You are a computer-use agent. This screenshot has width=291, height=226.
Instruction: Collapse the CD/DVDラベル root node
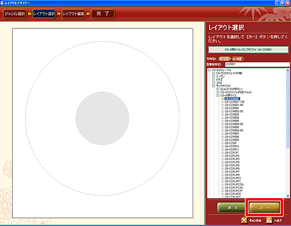[x=209, y=70]
